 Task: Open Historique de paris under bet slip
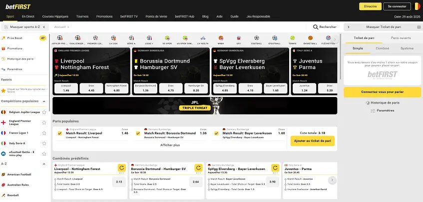pos(382,102)
